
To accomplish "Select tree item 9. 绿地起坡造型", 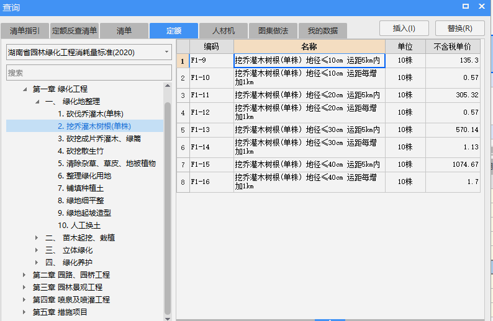I will 84,213.
